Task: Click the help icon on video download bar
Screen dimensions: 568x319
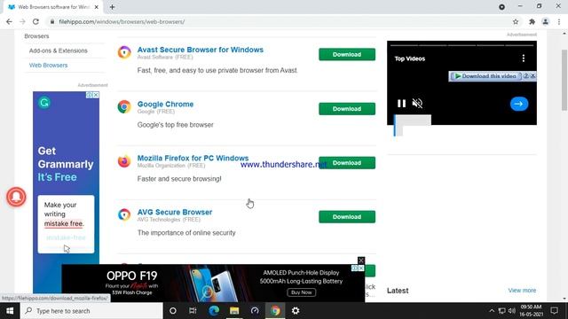Action: point(526,76)
